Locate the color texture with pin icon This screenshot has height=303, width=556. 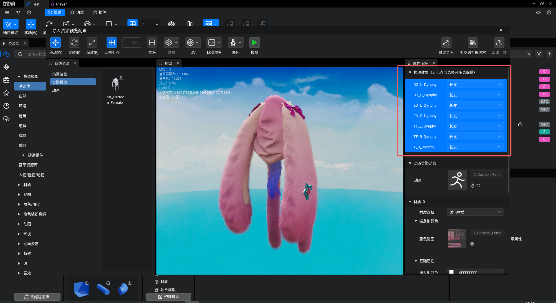click(472, 244)
